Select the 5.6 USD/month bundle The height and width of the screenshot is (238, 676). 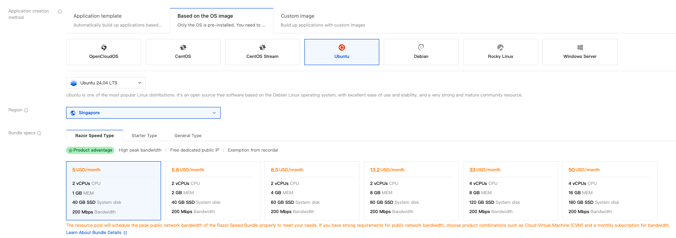tap(213, 191)
